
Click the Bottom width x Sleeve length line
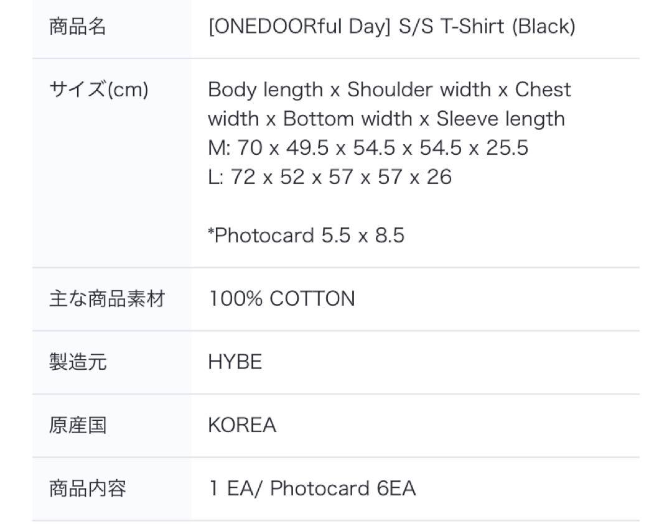point(386,119)
